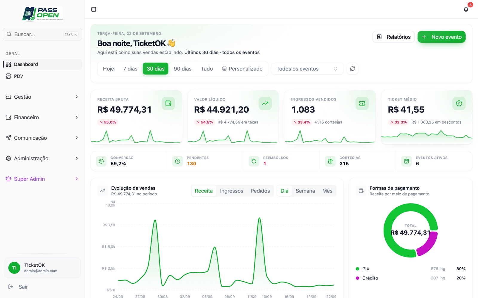Expand the Financeiro menu chevron
Screen dimensions: 478x298
click(77, 117)
